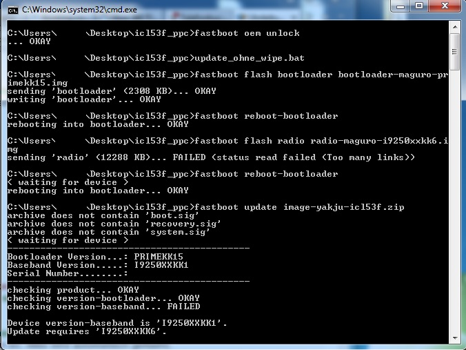Image resolution: width=466 pixels, height=350 pixels.
Task: Click the 'checking product... OKAY' line
Action: pyautogui.click(x=73, y=290)
